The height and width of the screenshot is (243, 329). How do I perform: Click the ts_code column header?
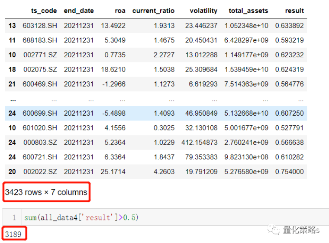click(44, 11)
